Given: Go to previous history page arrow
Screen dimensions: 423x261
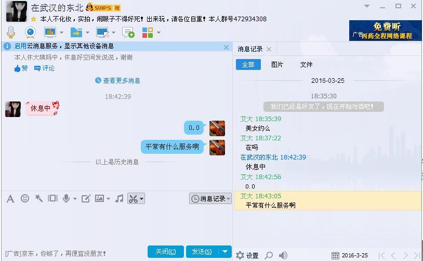Looking at the screenshot, I should point(393,255).
